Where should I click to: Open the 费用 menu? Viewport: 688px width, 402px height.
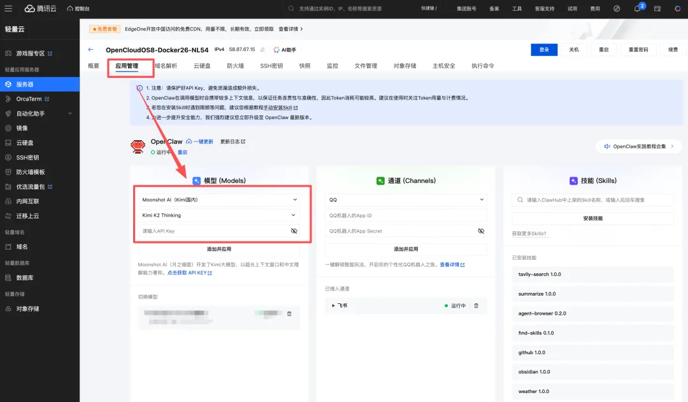tap(595, 8)
